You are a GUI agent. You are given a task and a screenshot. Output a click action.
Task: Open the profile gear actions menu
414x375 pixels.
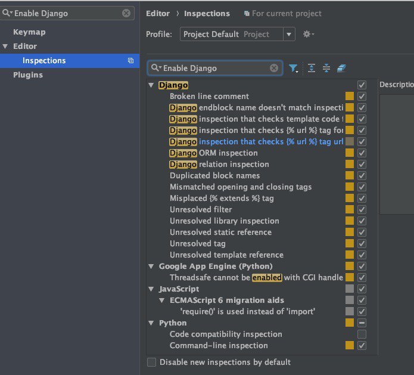[x=309, y=34]
